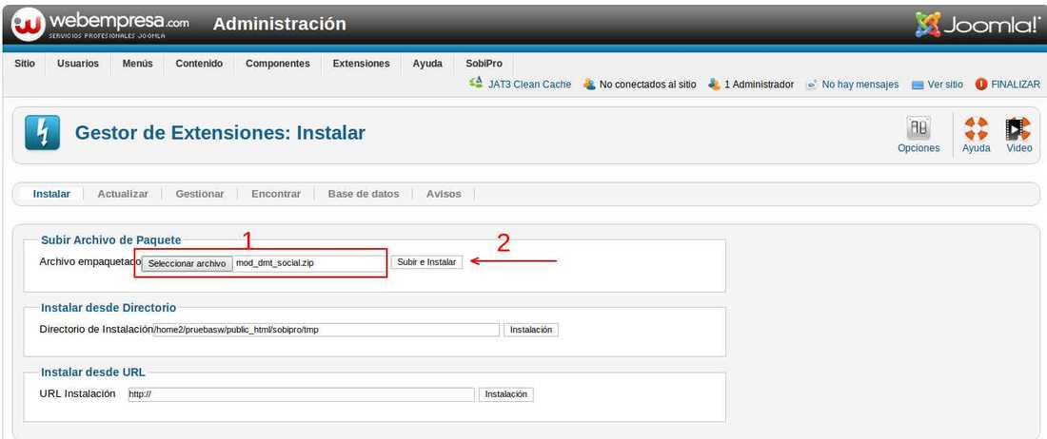Image resolution: width=1047 pixels, height=439 pixels.
Task: Click the webempresa.com logo
Action: pyautogui.click(x=100, y=24)
